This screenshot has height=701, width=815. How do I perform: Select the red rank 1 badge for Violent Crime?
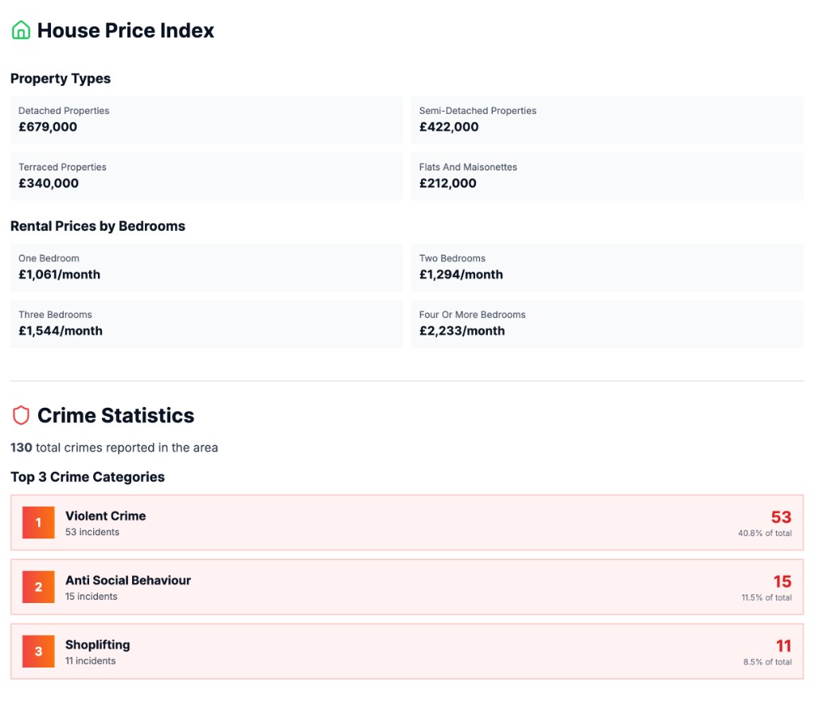click(x=38, y=523)
